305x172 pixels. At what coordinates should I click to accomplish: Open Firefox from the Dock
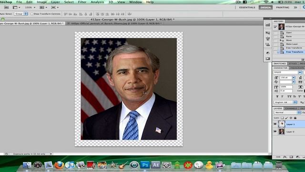59,165
